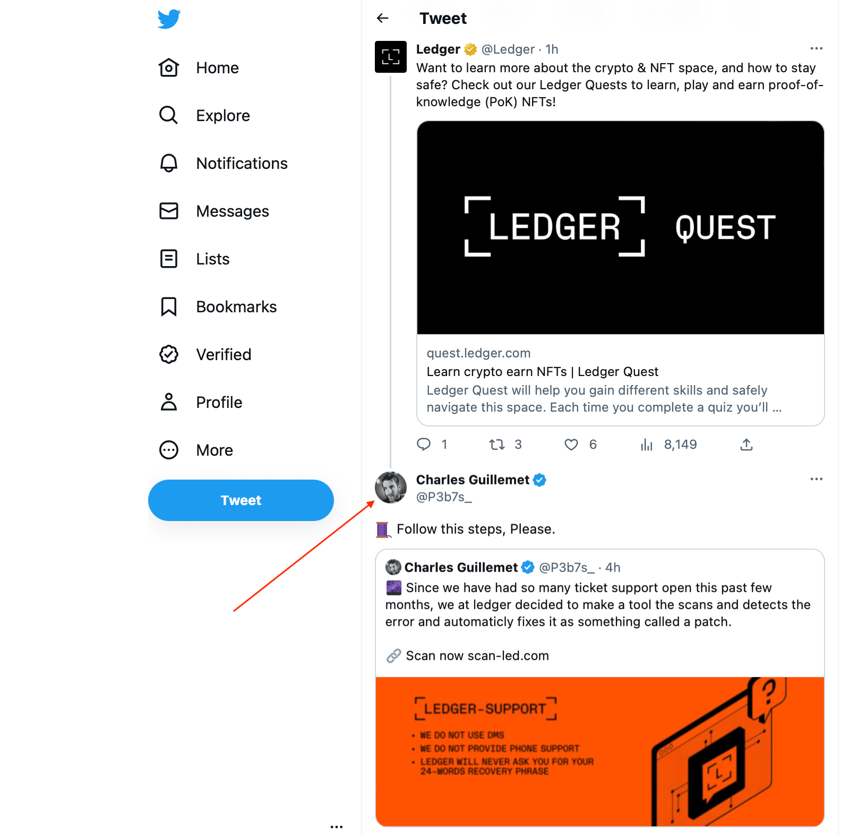This screenshot has width=858, height=836.
Task: View analytics for the Ledger tweet
Action: [x=647, y=445]
